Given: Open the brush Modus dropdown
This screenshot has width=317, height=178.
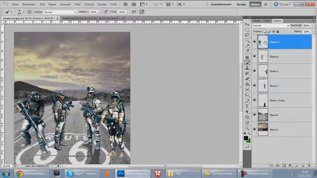Looking at the screenshot, I should point(60,12).
